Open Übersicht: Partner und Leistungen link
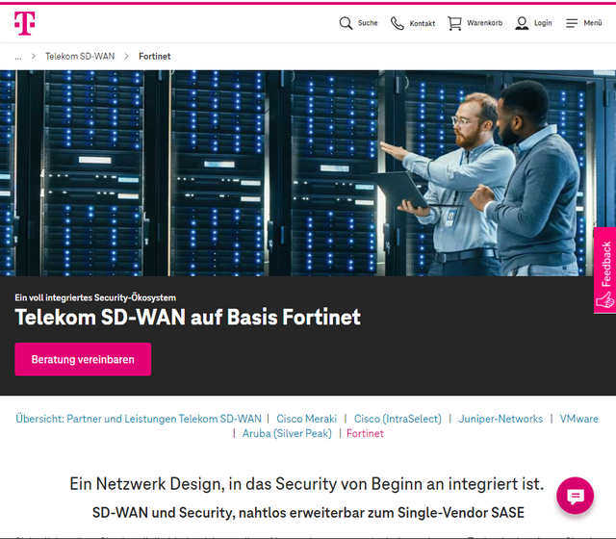Viewport: 616px width, 539px height. [x=139, y=419]
